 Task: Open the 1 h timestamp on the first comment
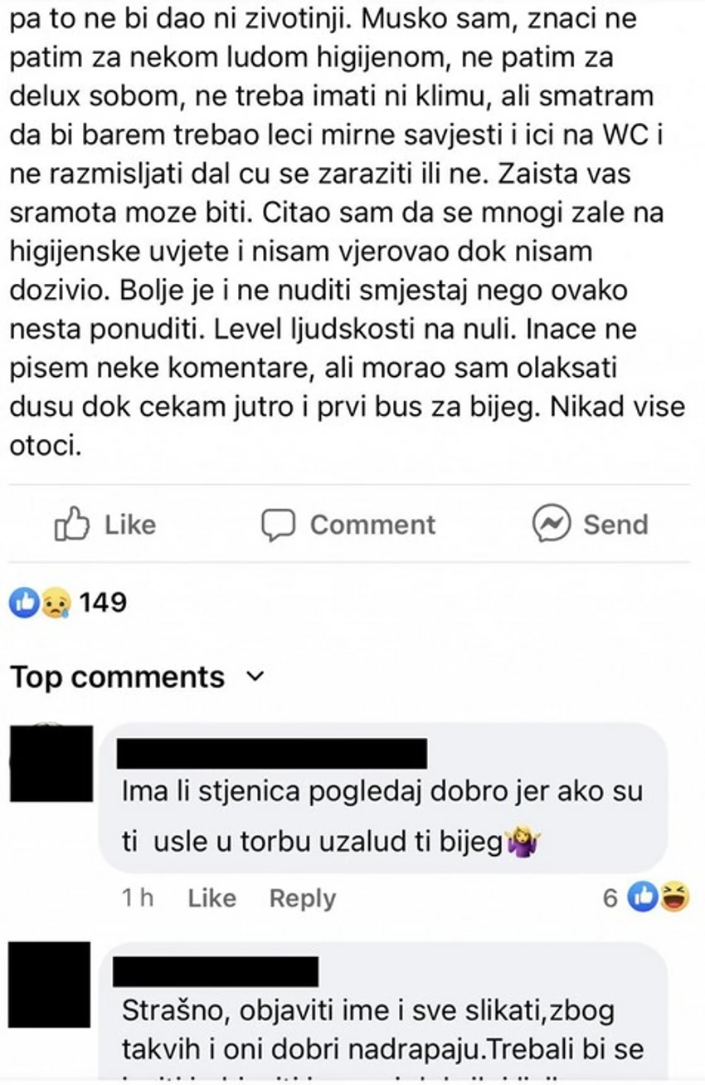138,898
